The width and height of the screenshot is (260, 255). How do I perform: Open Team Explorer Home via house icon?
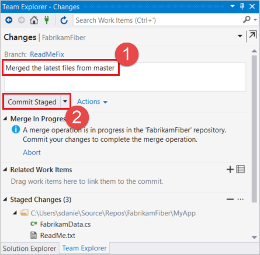tap(34, 20)
